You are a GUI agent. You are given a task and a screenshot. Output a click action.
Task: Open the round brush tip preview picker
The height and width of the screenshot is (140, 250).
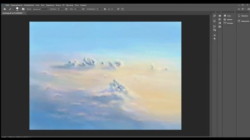click(x=17, y=9)
